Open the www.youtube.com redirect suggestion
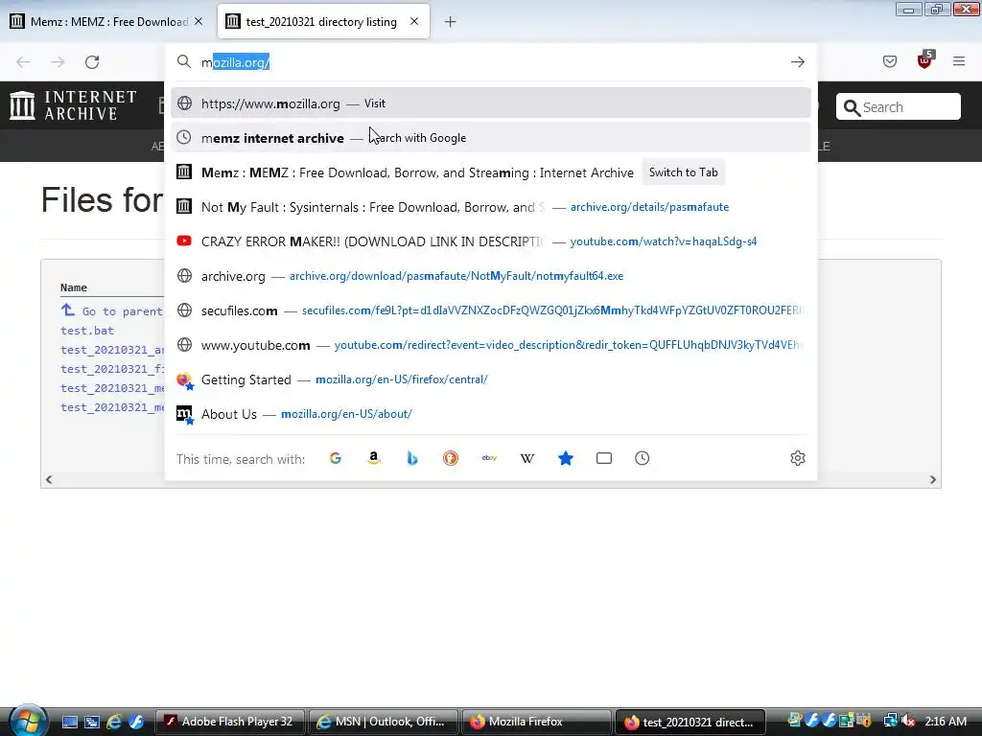The height and width of the screenshot is (736, 982). [x=490, y=345]
